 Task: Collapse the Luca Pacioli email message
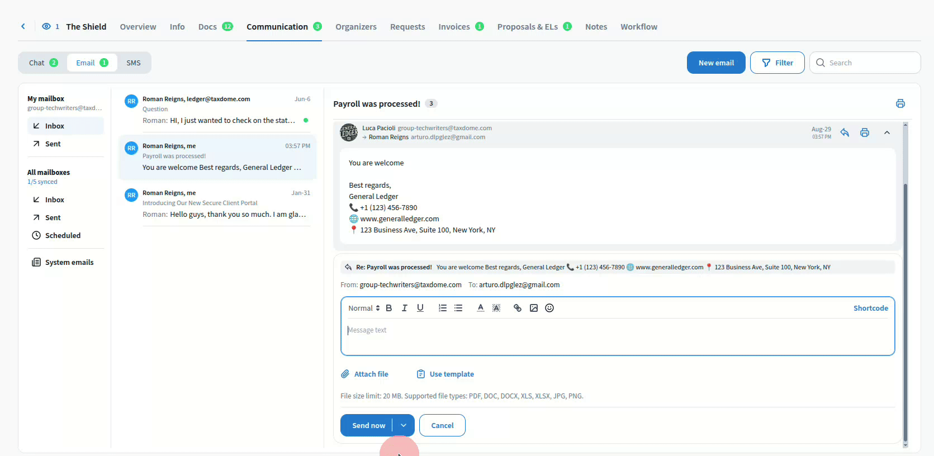(887, 132)
